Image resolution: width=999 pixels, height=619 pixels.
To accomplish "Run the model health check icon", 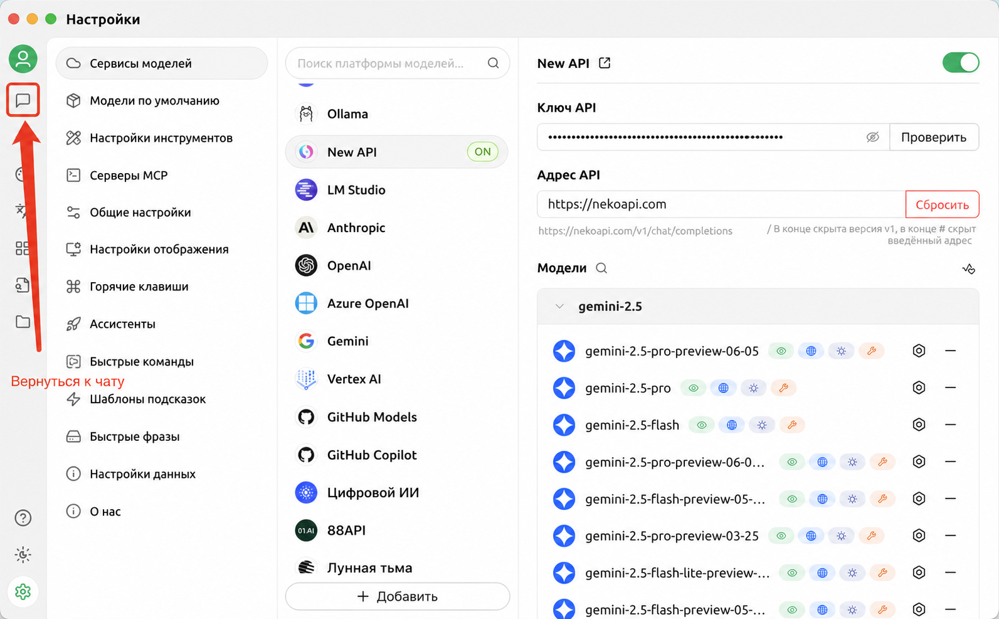I will pyautogui.click(x=969, y=268).
